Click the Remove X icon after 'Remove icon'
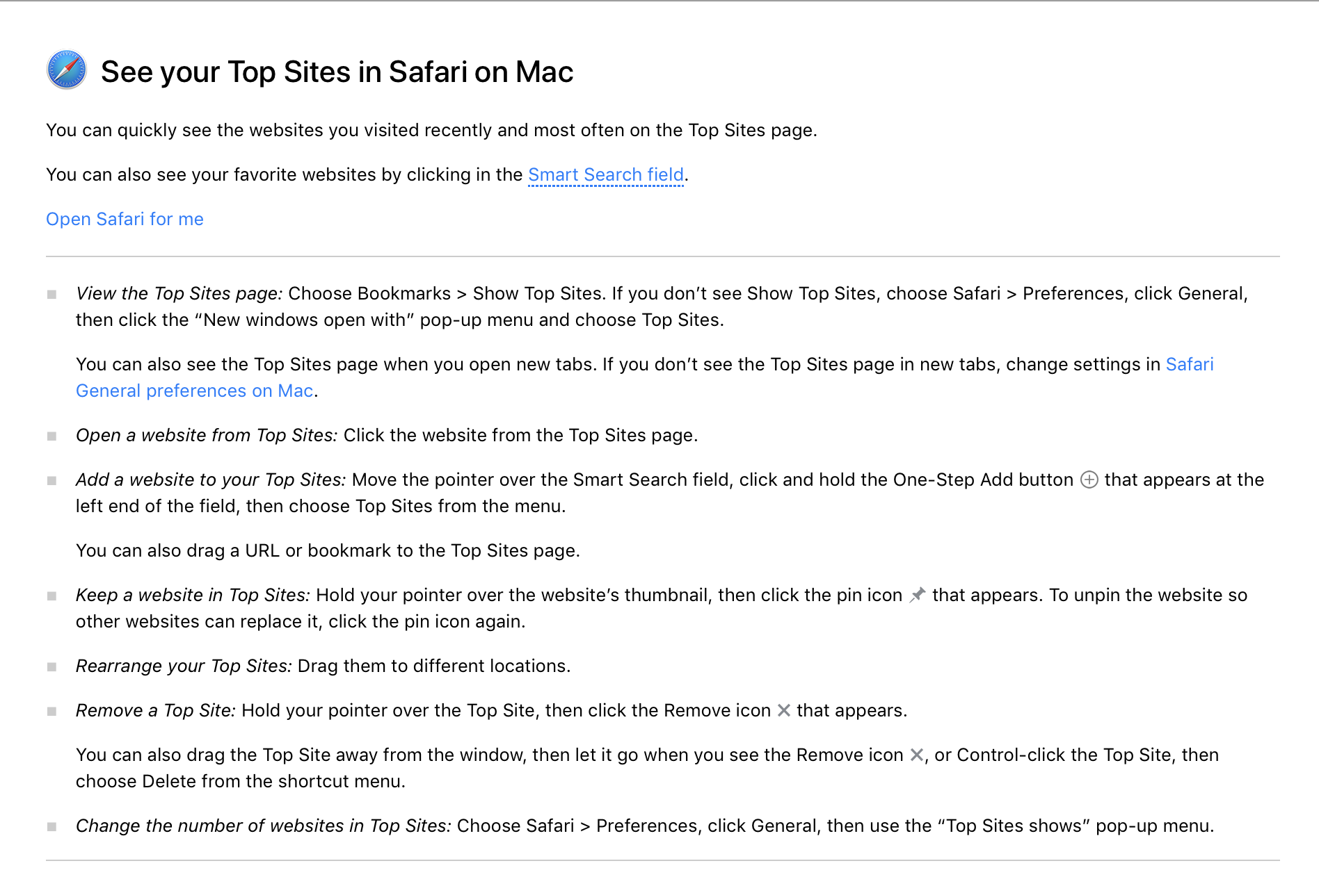1319x877 pixels. point(783,710)
